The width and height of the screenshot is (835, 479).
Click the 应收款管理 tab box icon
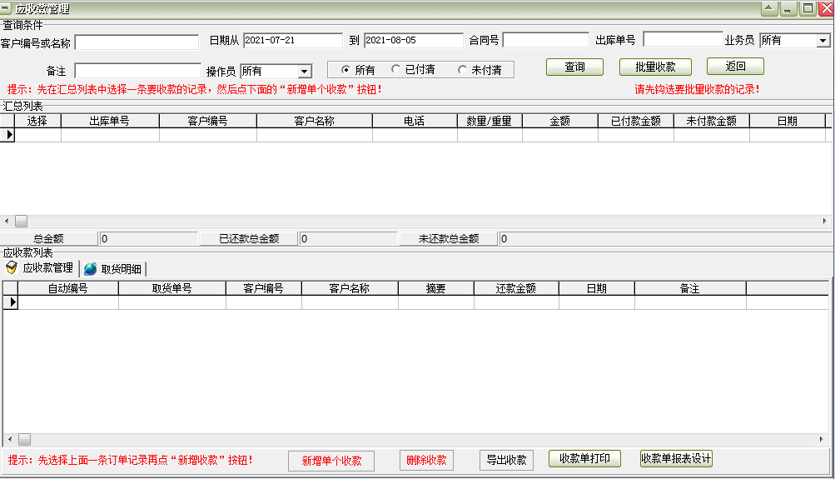12,267
